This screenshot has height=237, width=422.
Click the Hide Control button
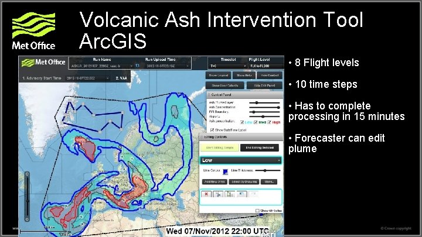(270, 75)
